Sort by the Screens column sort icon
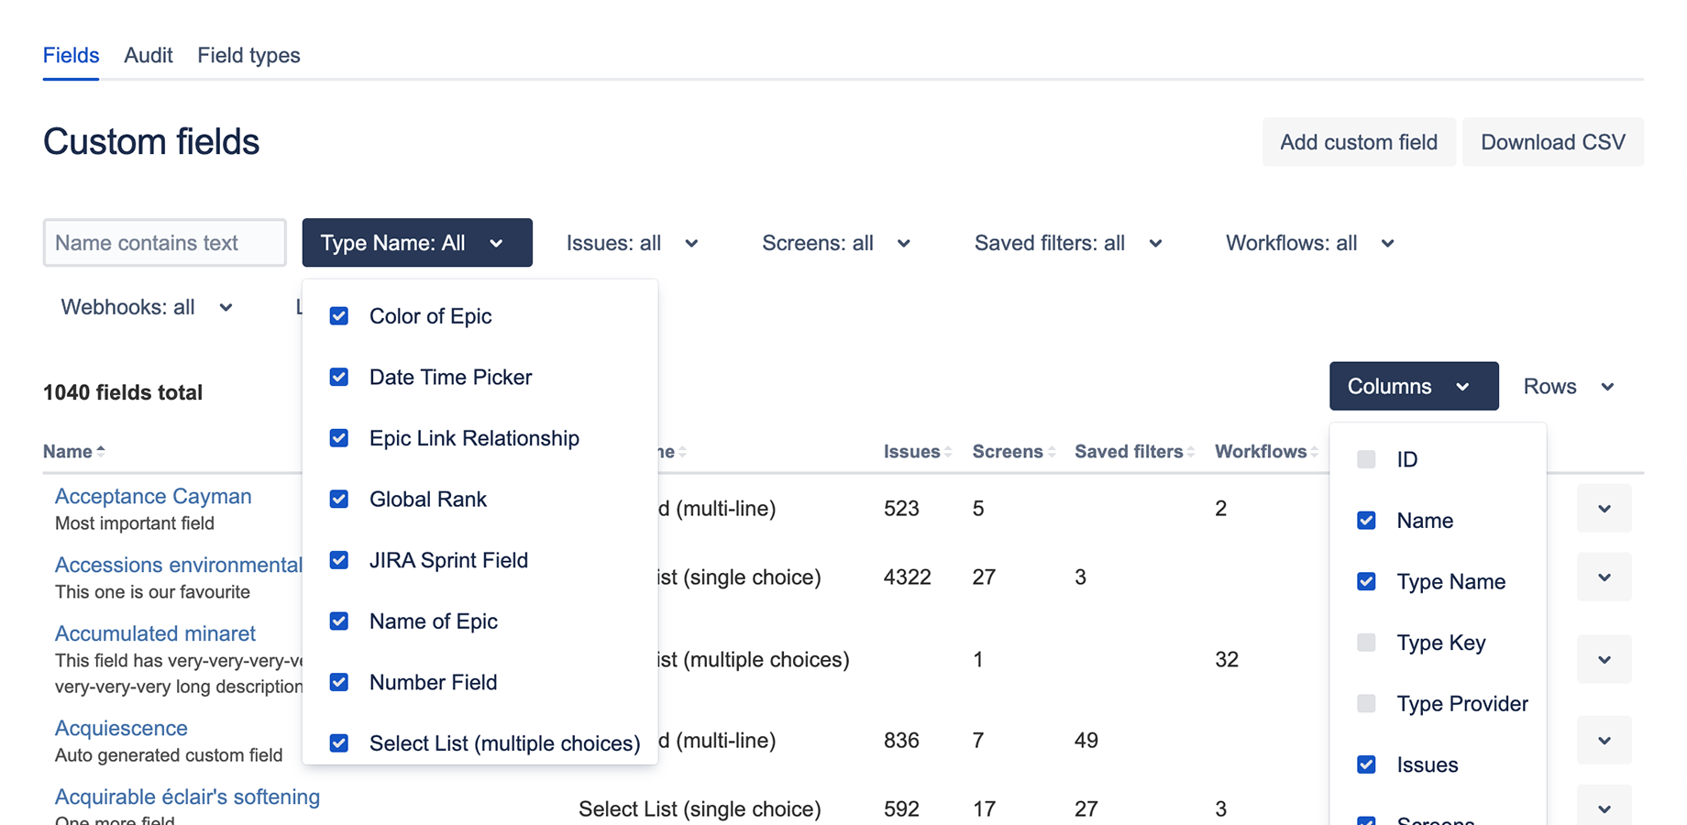 [x=1053, y=451]
